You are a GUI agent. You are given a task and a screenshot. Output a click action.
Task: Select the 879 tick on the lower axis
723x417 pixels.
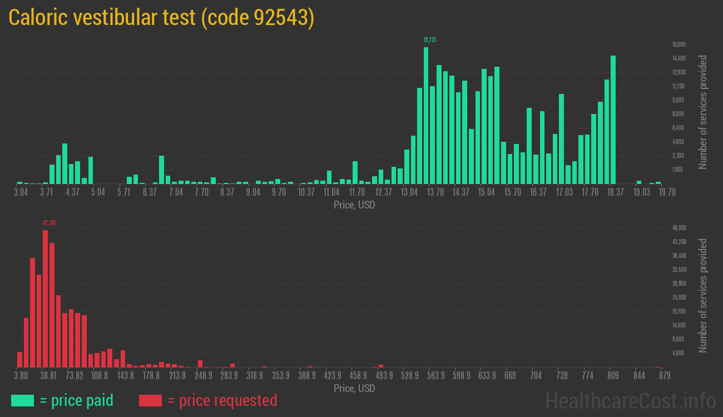pyautogui.click(x=665, y=376)
